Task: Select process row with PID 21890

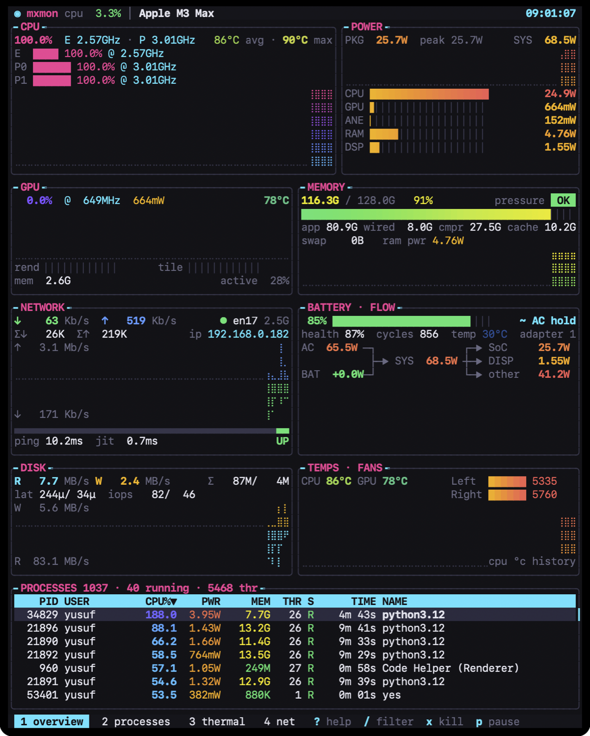Action: click(295, 641)
